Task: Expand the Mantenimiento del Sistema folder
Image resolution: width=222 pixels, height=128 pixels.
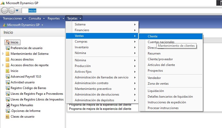Action: (x=3, y=54)
